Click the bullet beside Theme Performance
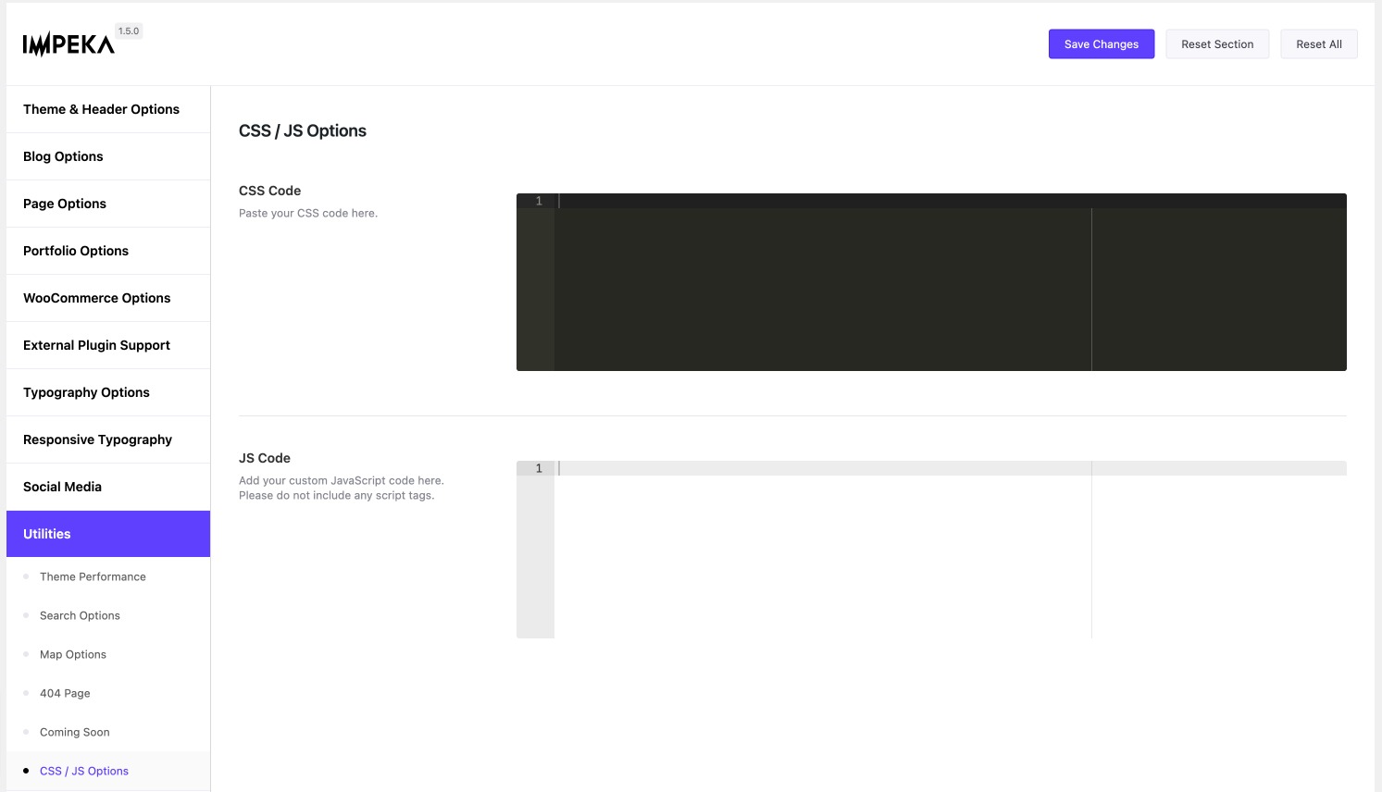 tap(26, 576)
